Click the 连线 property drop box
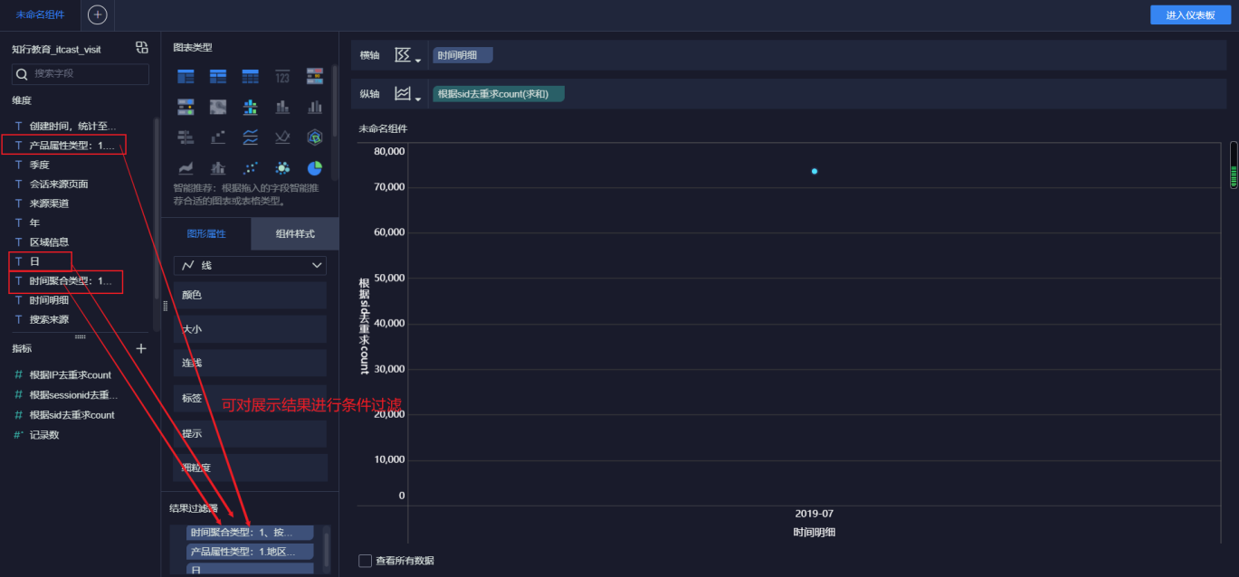Screen dimensions: 1239x577 (250, 364)
